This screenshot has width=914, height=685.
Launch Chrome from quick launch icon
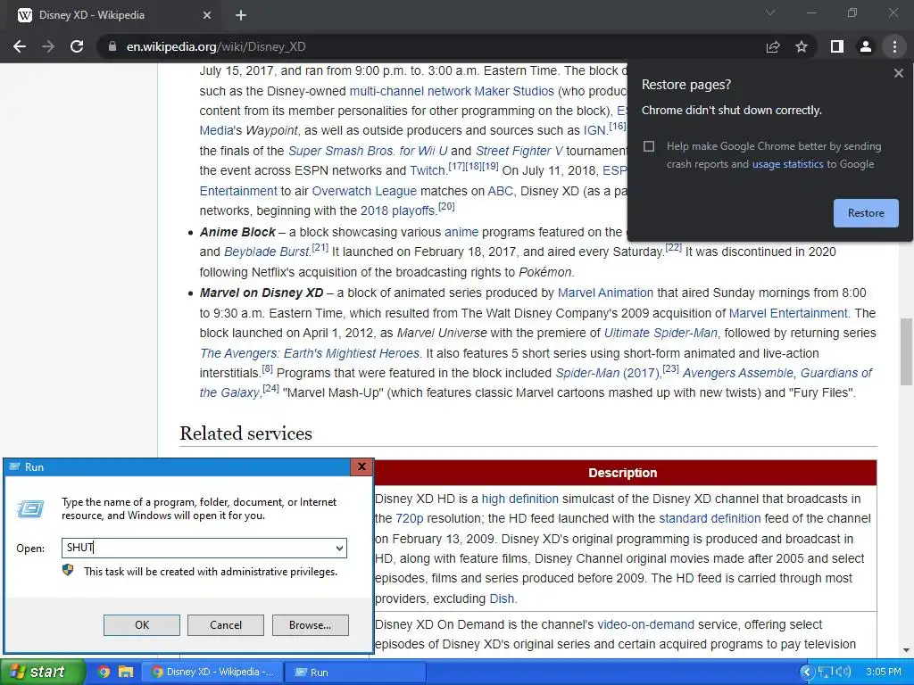coord(104,673)
